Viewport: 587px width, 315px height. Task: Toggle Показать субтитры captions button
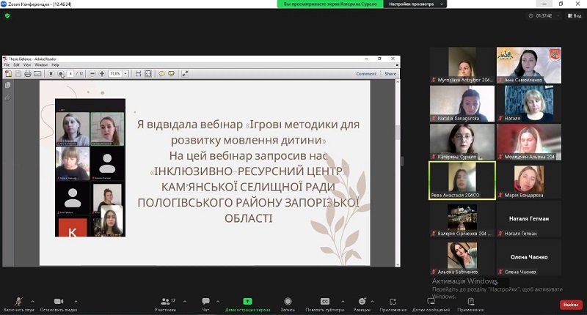(324, 302)
